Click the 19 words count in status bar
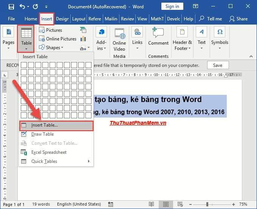The height and width of the screenshot is (209, 257). click(41, 204)
